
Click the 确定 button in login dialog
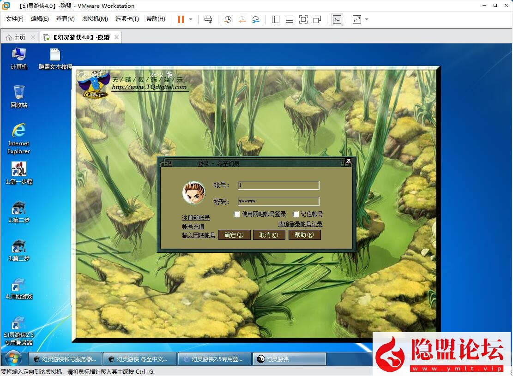(234, 235)
